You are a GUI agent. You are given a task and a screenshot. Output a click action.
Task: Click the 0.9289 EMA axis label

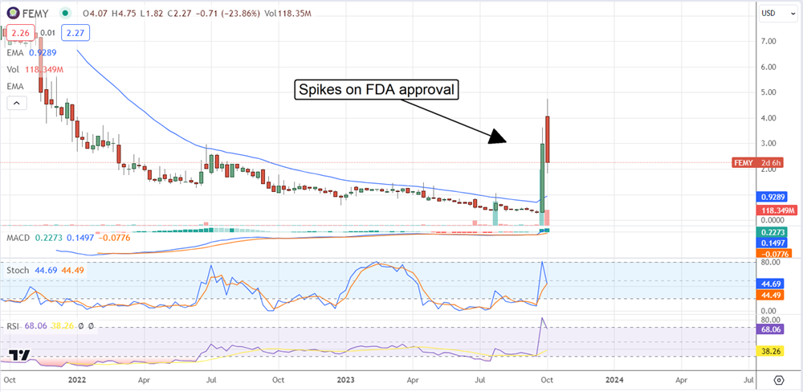[x=772, y=197]
